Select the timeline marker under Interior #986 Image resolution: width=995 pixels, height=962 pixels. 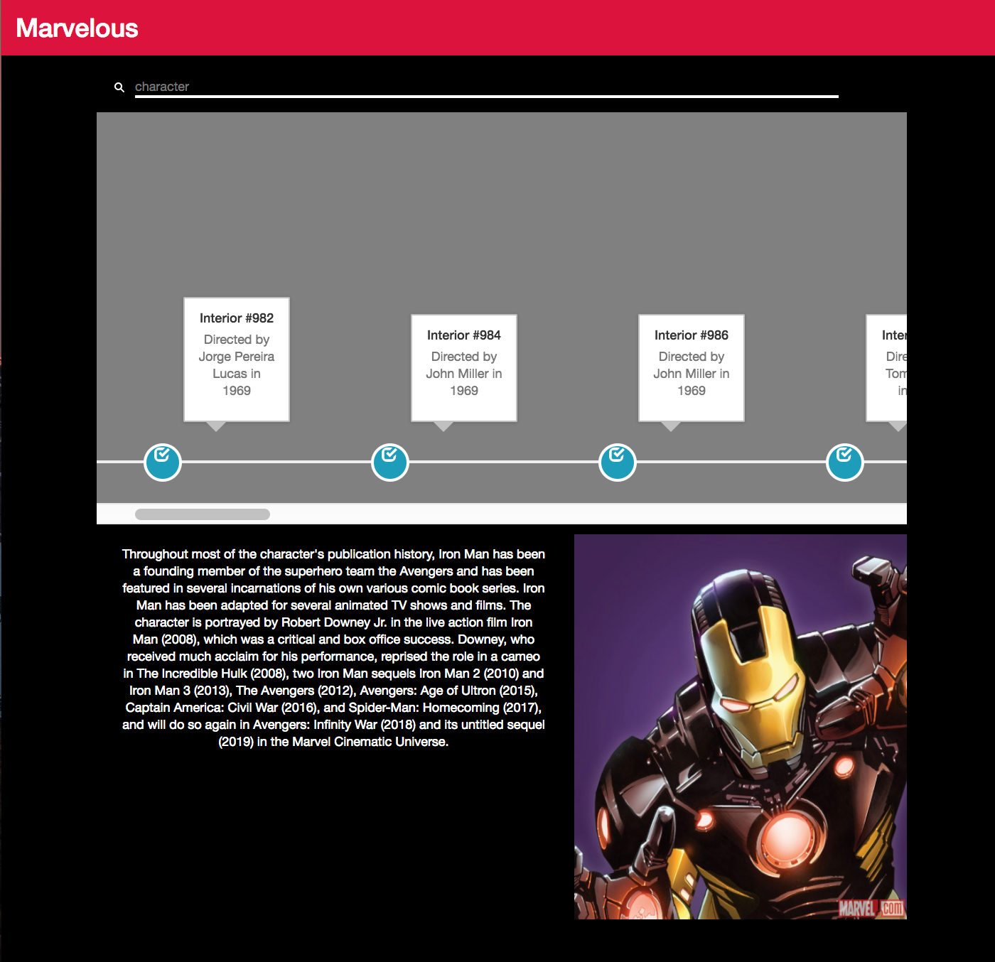coord(618,463)
